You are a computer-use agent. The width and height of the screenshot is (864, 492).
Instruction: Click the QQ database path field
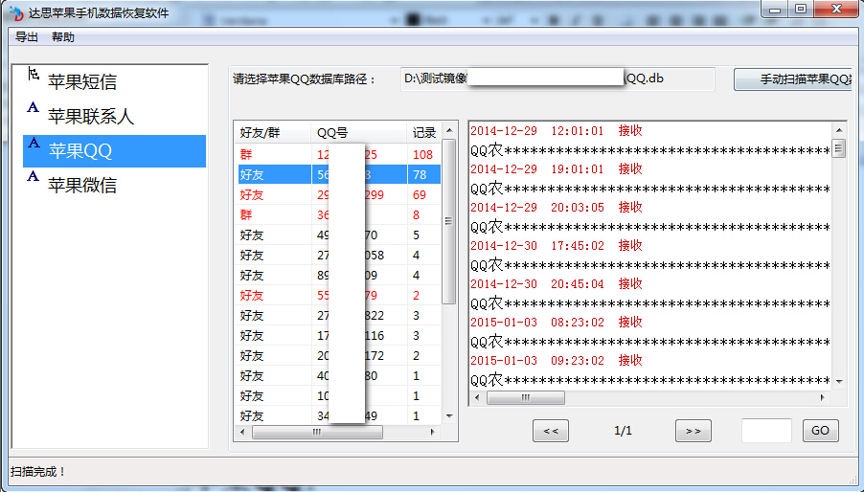pyautogui.click(x=557, y=78)
